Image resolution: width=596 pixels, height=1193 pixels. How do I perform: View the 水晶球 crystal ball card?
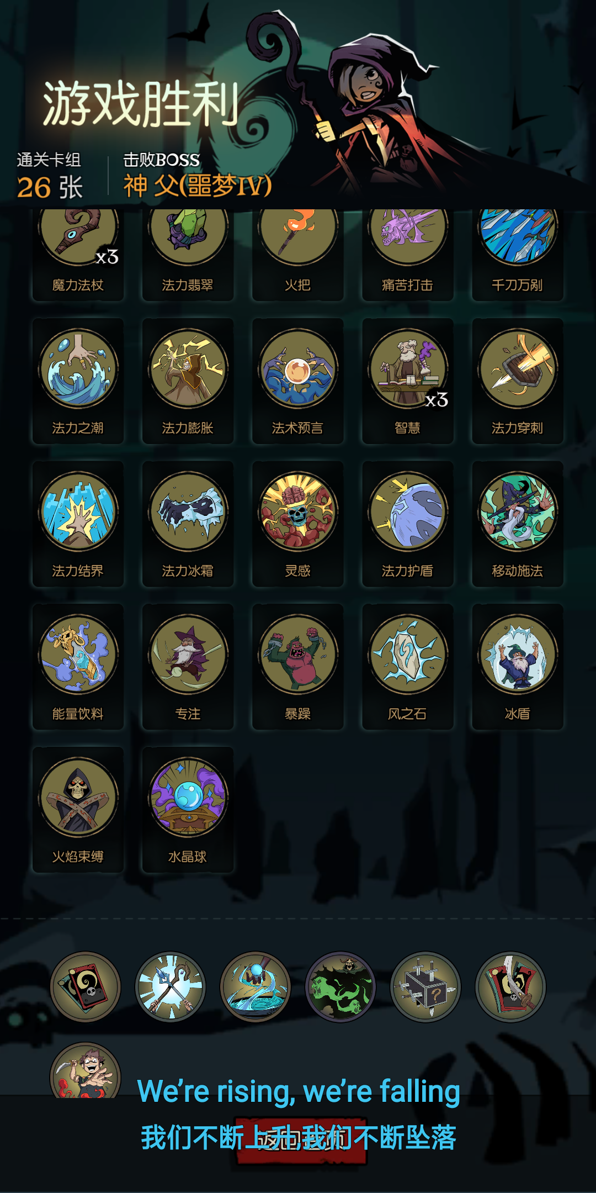188,810
